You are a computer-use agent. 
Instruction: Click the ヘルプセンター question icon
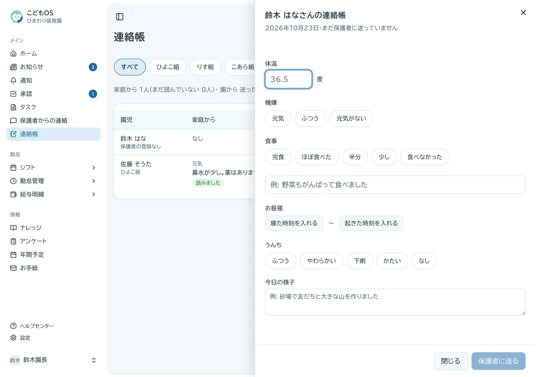(13, 326)
